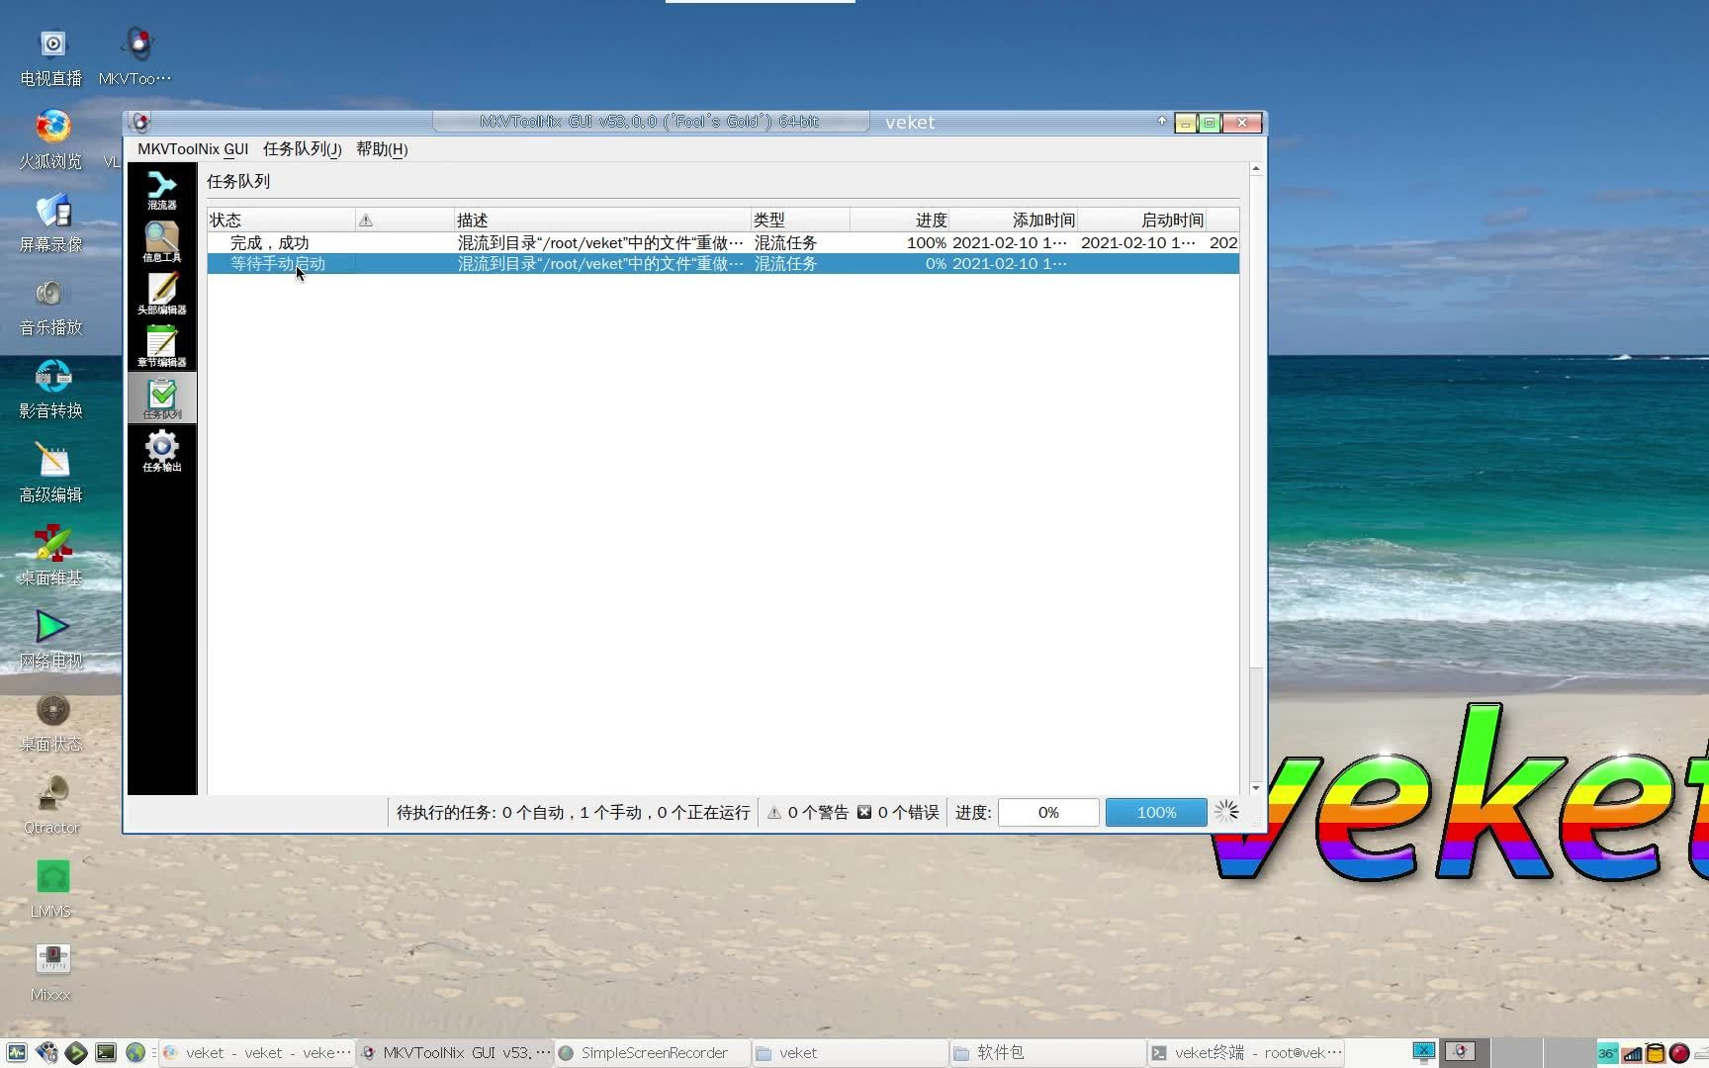Screen dimensions: 1709x1068
Task: Open the MKVToo… desktop shortcut
Action: tap(135, 57)
